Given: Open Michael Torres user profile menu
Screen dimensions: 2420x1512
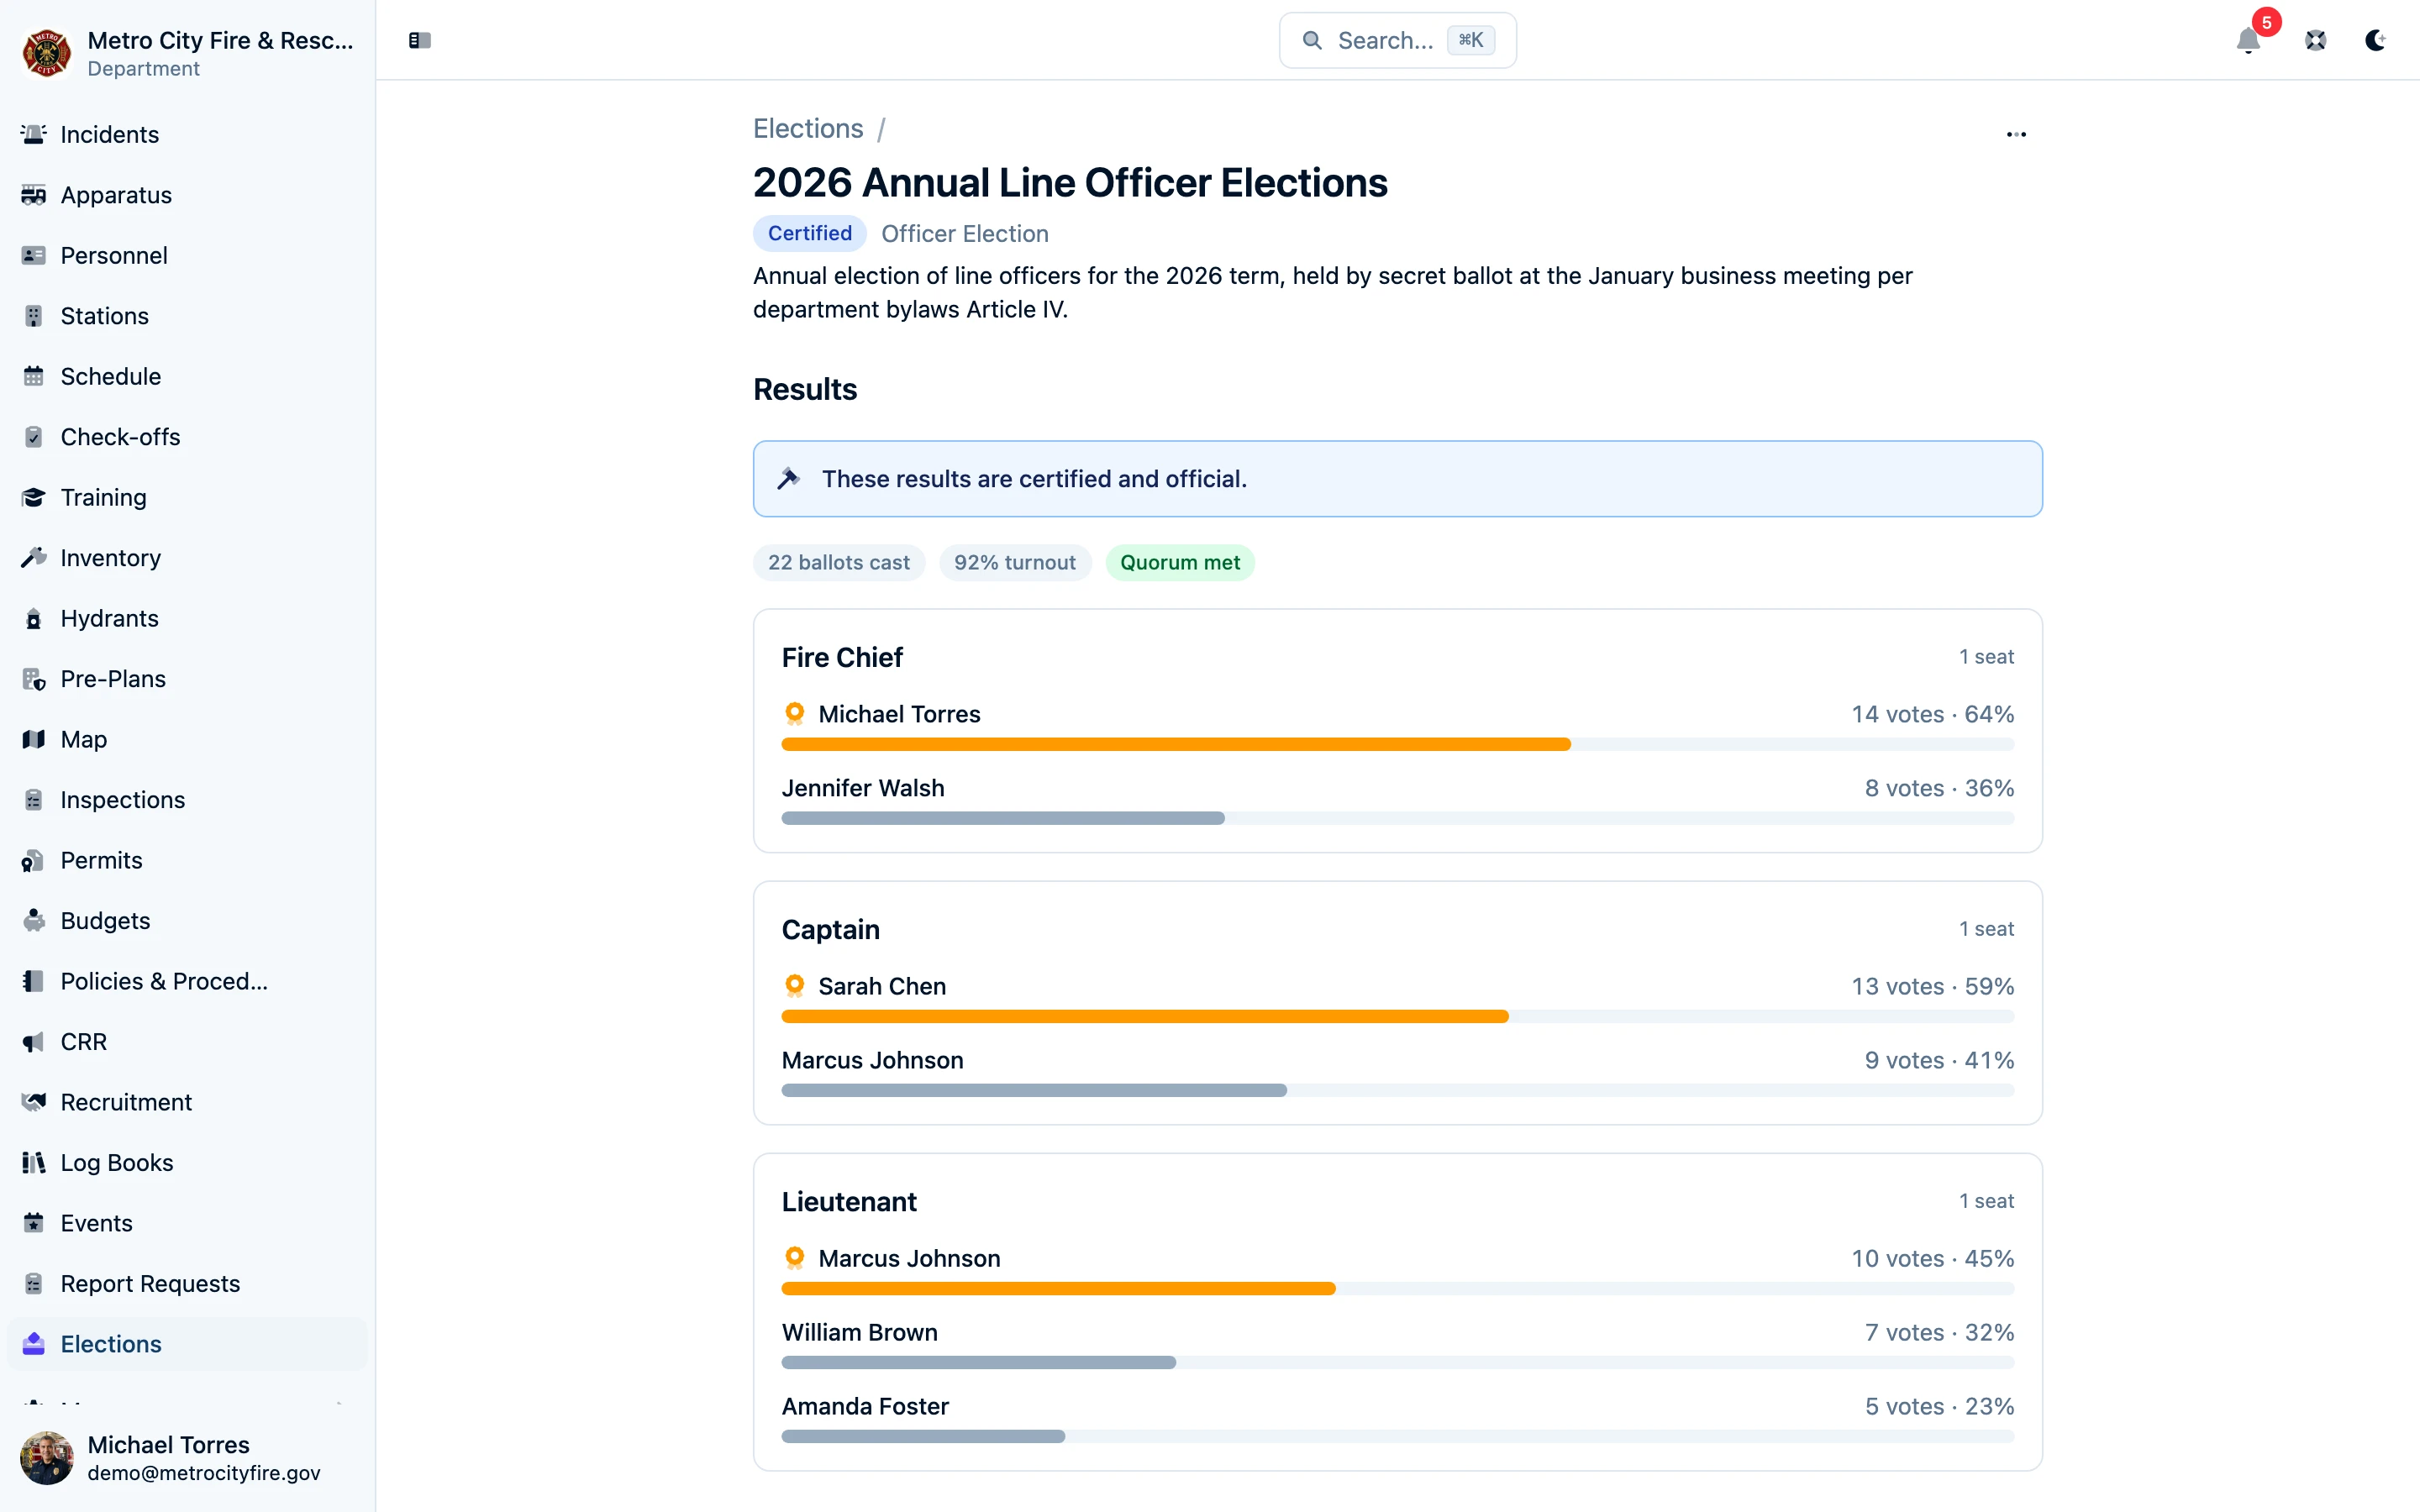Looking at the screenshot, I should tap(187, 1457).
